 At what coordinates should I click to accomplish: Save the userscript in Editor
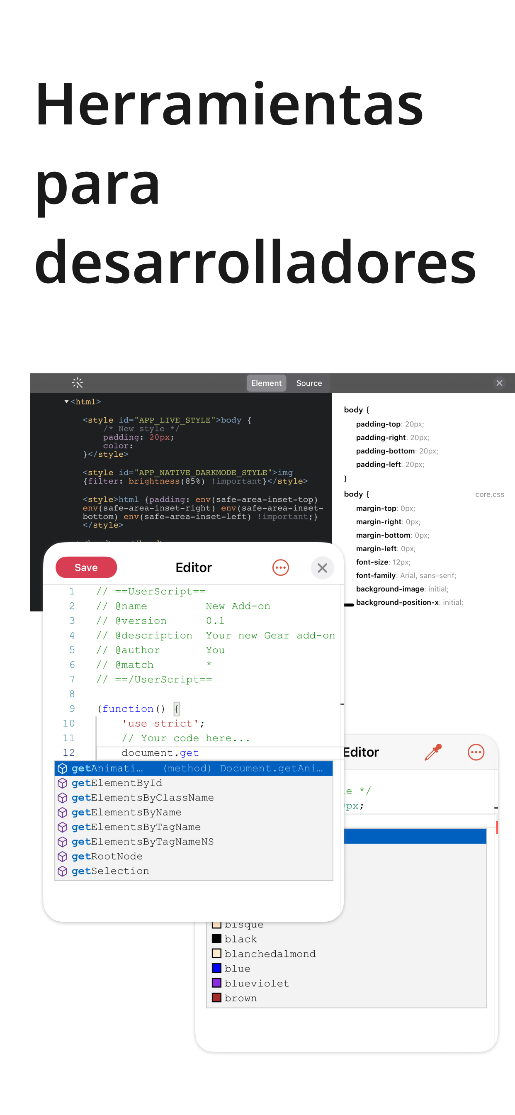click(86, 567)
